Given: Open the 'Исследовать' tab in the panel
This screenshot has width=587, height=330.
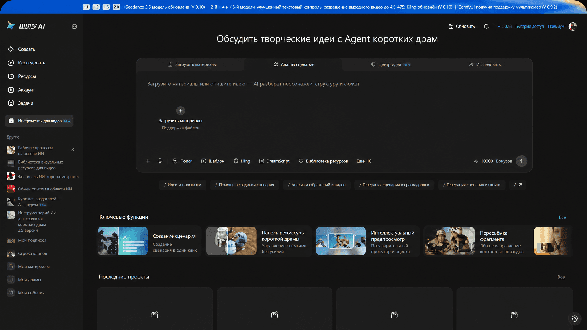Looking at the screenshot, I should point(485,64).
